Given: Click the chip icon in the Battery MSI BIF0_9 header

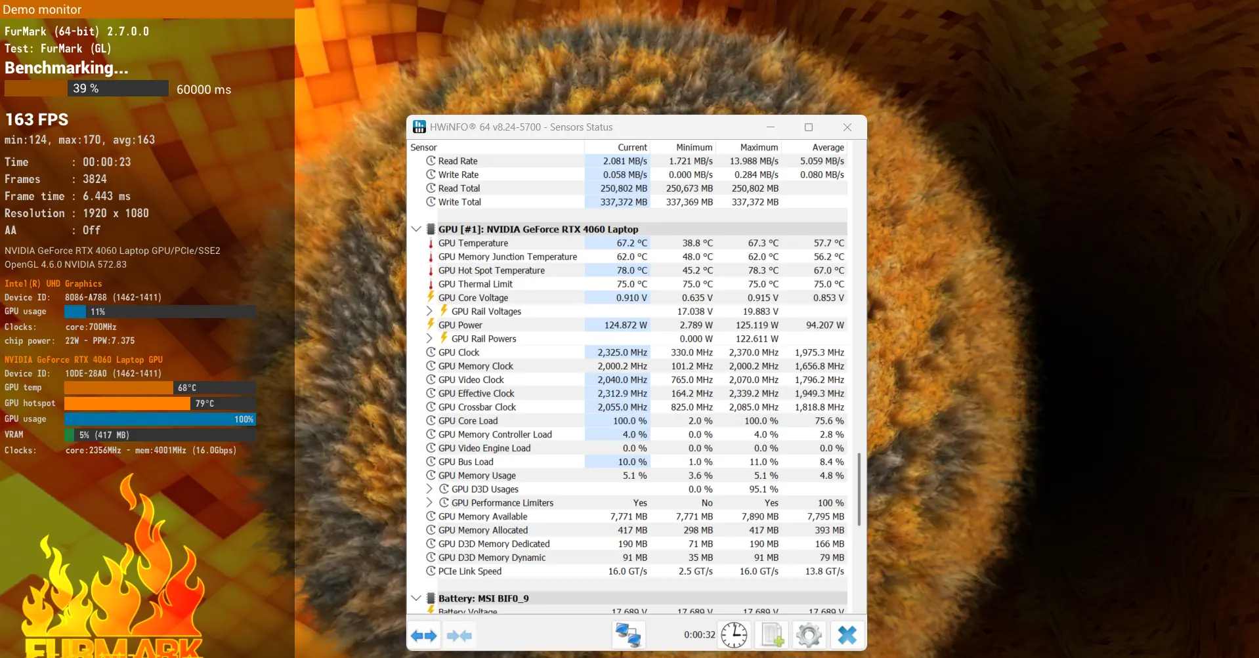Looking at the screenshot, I should click(x=431, y=598).
